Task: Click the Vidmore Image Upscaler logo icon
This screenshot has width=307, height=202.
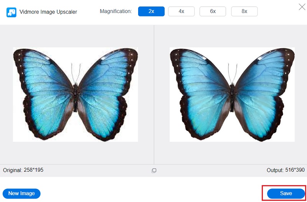Action: 11,12
